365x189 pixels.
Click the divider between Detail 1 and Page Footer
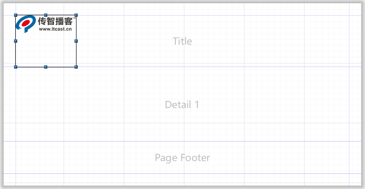[x=182, y=141]
